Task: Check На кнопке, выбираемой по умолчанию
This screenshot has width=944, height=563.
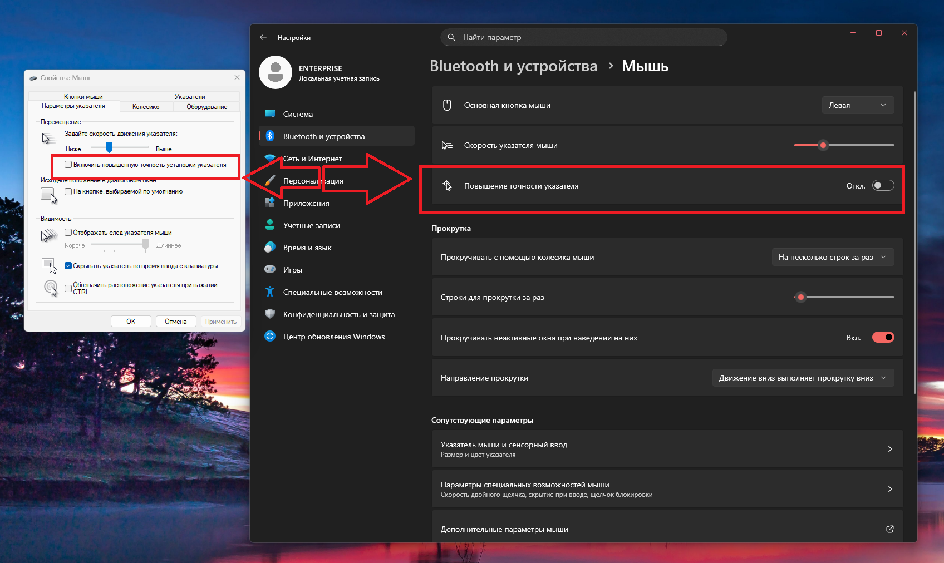Action: 68,191
